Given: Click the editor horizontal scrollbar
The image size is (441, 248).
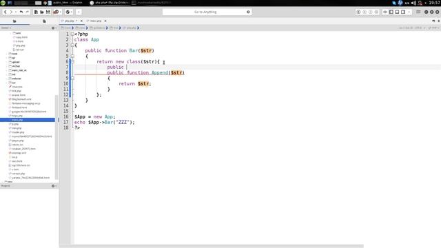Looking at the screenshot, I should (212, 246).
